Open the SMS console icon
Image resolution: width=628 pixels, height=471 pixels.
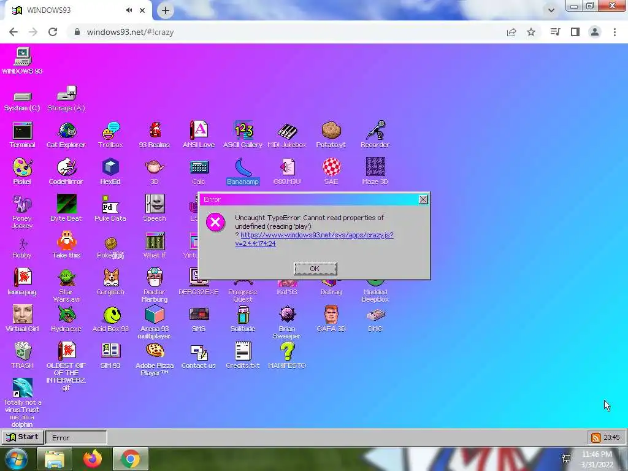tap(199, 315)
